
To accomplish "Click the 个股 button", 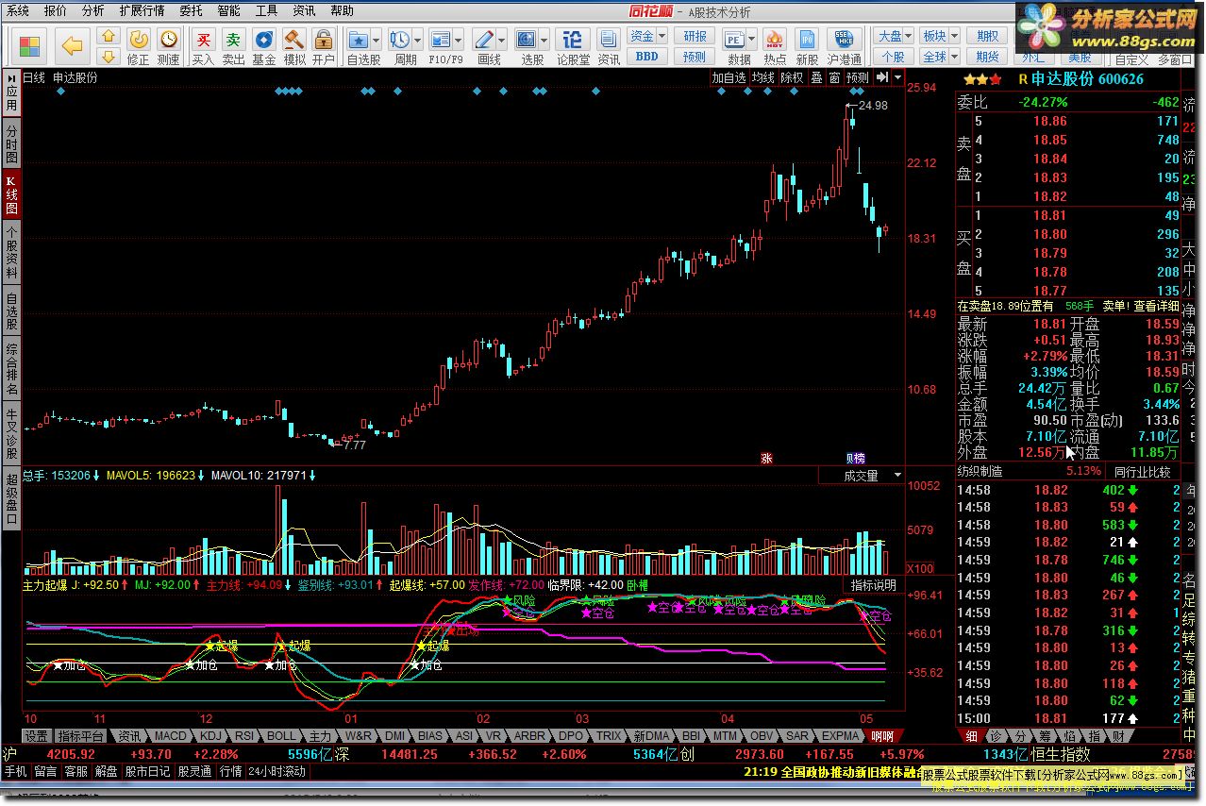I will (892, 57).
